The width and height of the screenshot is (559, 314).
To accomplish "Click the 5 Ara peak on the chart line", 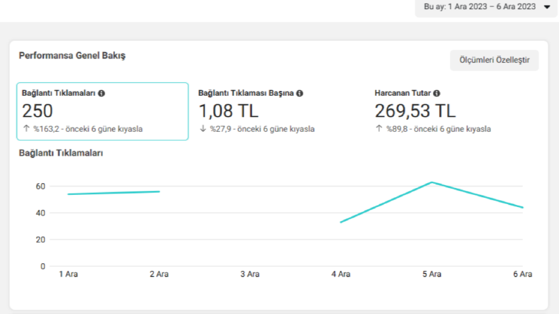I will coord(431,182).
